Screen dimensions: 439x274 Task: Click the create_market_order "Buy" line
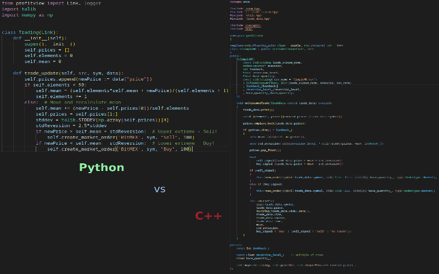coord(120,149)
